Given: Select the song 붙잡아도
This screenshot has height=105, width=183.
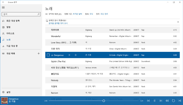Looking at the screenshot, I should [55, 74].
